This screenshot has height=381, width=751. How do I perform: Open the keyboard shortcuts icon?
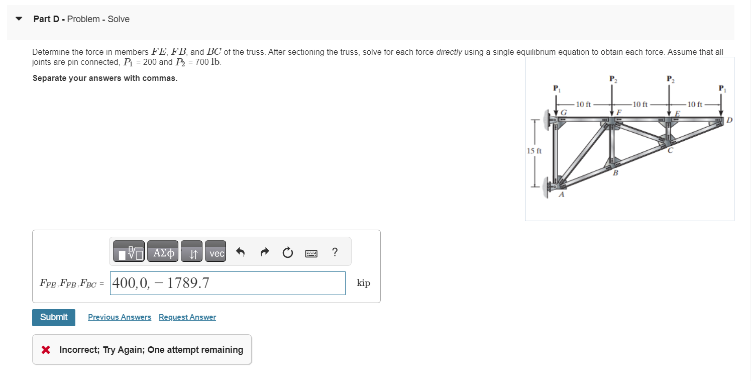click(x=311, y=253)
